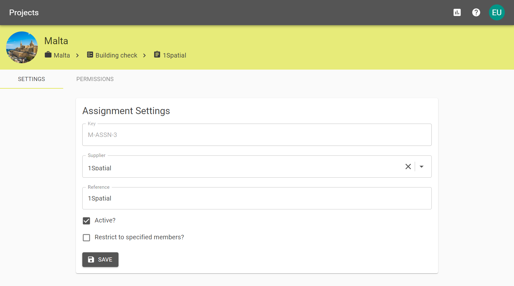Image resolution: width=514 pixels, height=286 pixels.
Task: Open the help question mark icon
Action: coord(476,12)
